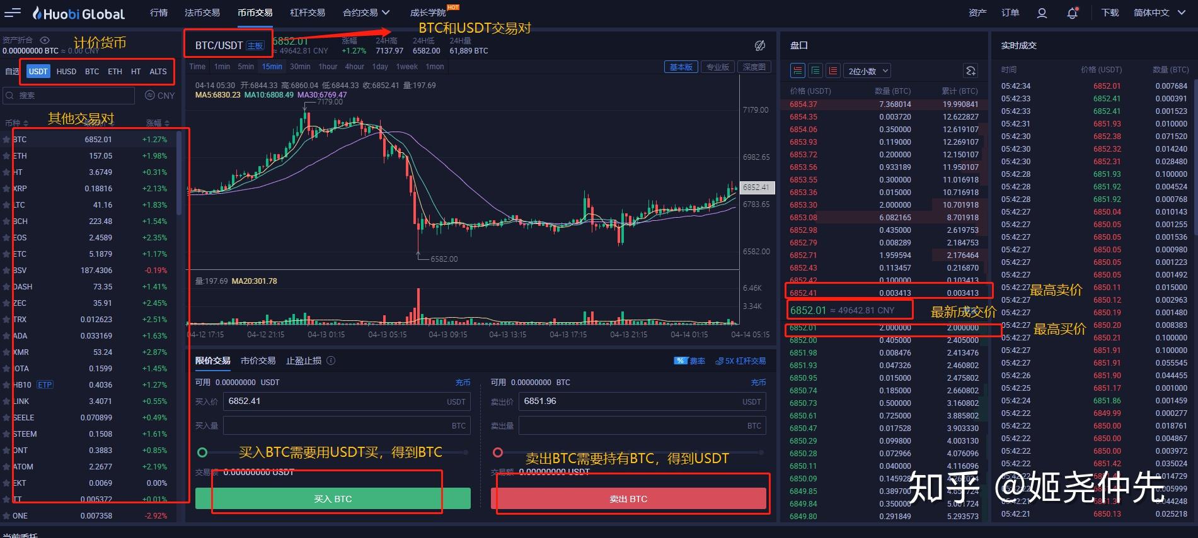Select the 自选 favorites tab
Viewport: 1198px width, 538px height.
(12, 72)
